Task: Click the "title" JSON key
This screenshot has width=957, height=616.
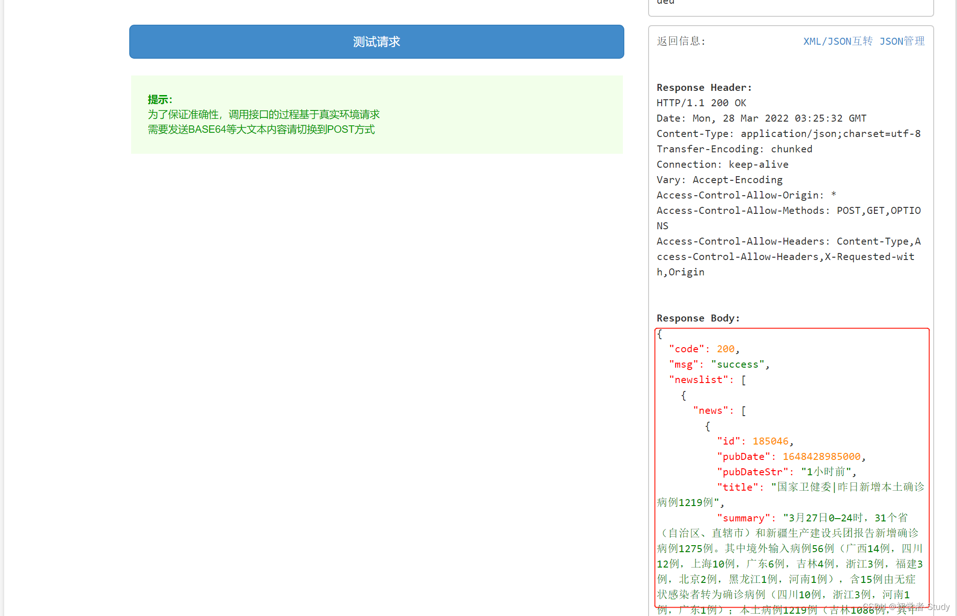Action: pos(737,487)
